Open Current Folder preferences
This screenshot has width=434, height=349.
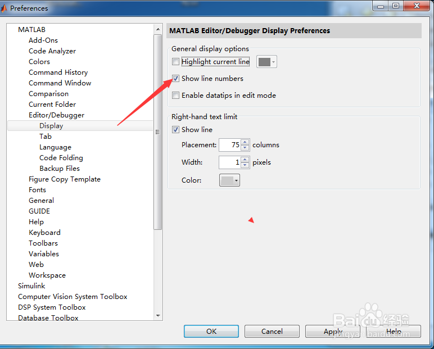tap(52, 105)
